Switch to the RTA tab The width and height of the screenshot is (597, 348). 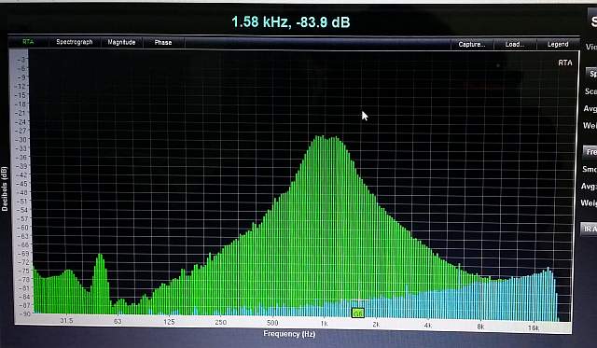click(28, 42)
